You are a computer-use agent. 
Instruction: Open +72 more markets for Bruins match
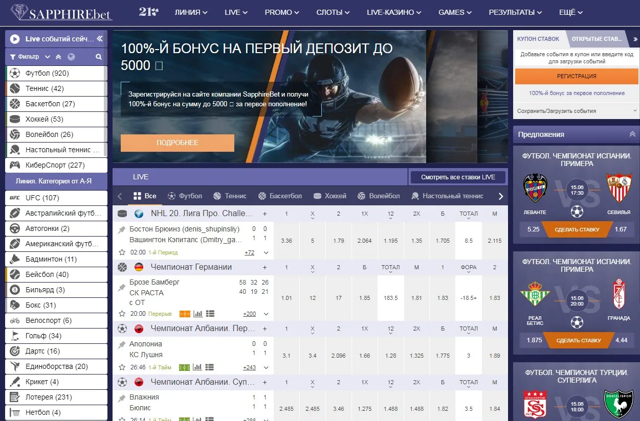(x=250, y=252)
